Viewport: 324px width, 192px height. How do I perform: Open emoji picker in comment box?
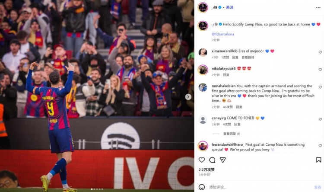pos(202,187)
